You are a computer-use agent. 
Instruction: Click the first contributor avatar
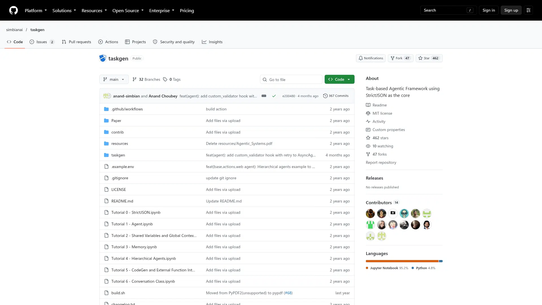(370, 213)
